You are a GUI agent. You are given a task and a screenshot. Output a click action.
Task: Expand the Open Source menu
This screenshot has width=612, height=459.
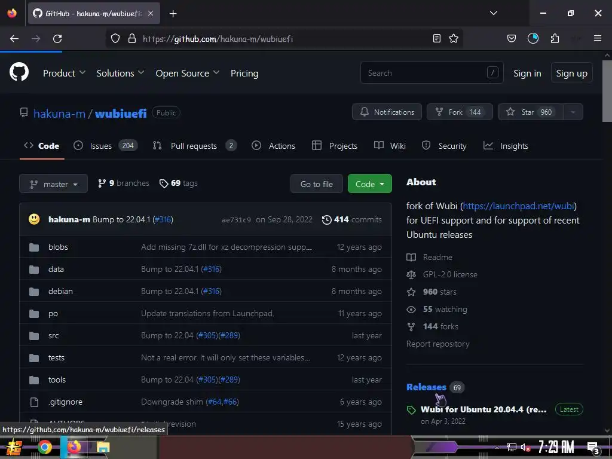tap(187, 73)
